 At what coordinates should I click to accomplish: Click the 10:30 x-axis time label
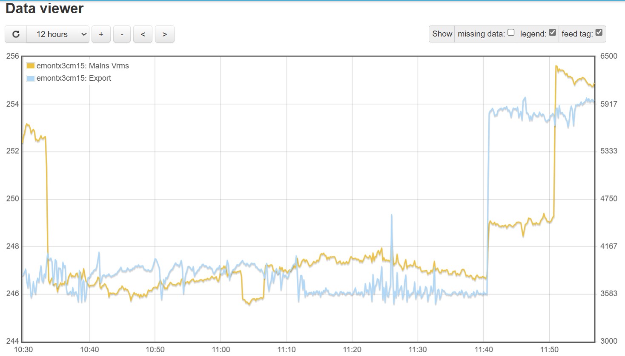23,349
